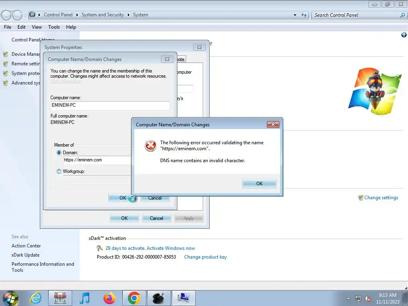Image resolution: width=408 pixels, height=306 pixels.
Task: Click Cancel in Computer Name/Domain Changes window
Action: tap(155, 198)
